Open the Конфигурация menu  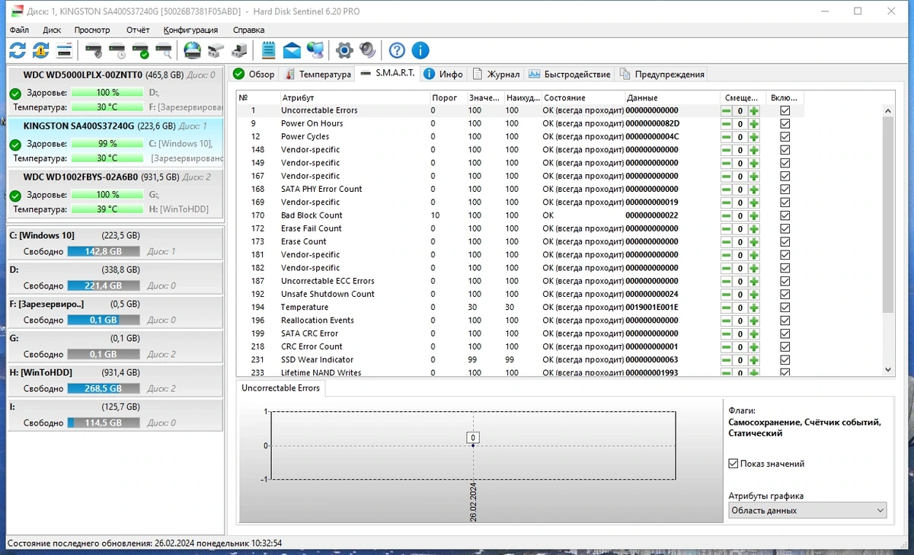pyautogui.click(x=190, y=30)
